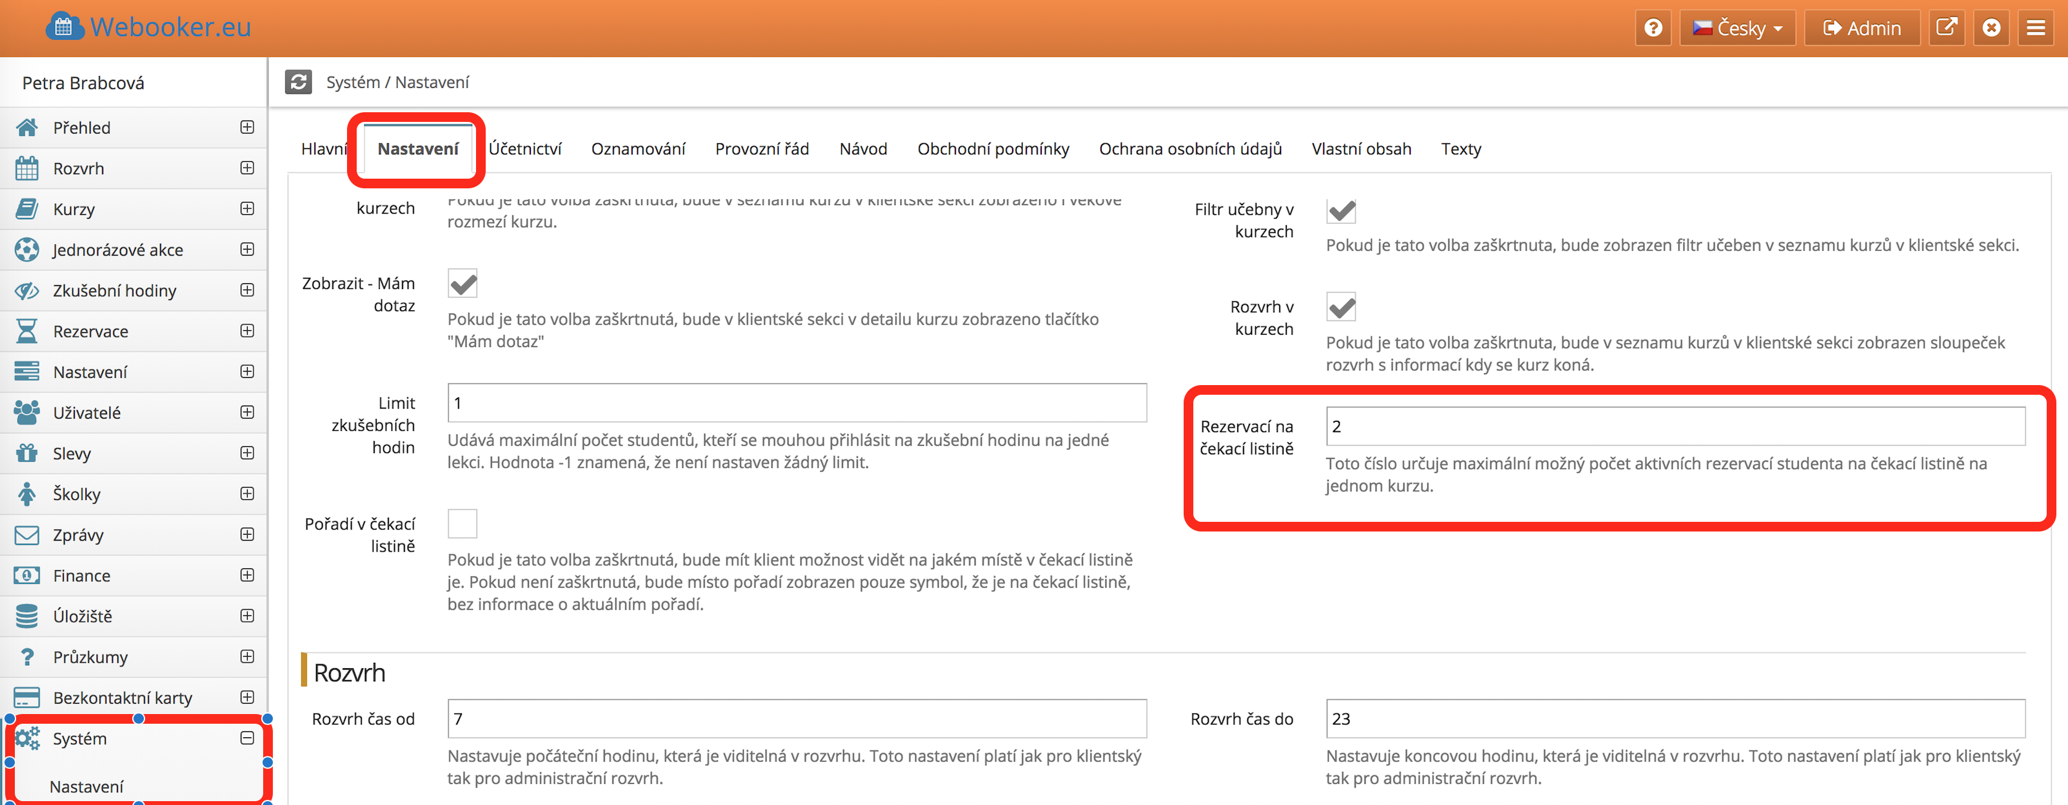The width and height of the screenshot is (2068, 805).
Task: Expand the Kurzy sidebar section
Action: point(247,209)
